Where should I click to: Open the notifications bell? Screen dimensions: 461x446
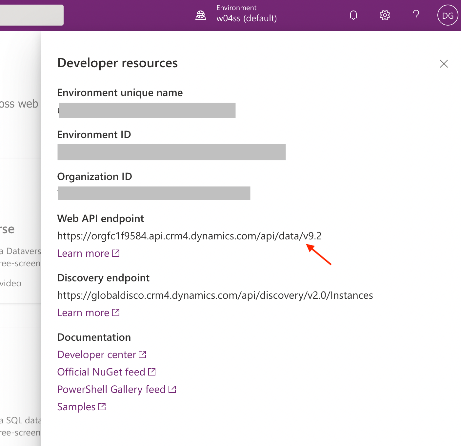[x=353, y=15]
